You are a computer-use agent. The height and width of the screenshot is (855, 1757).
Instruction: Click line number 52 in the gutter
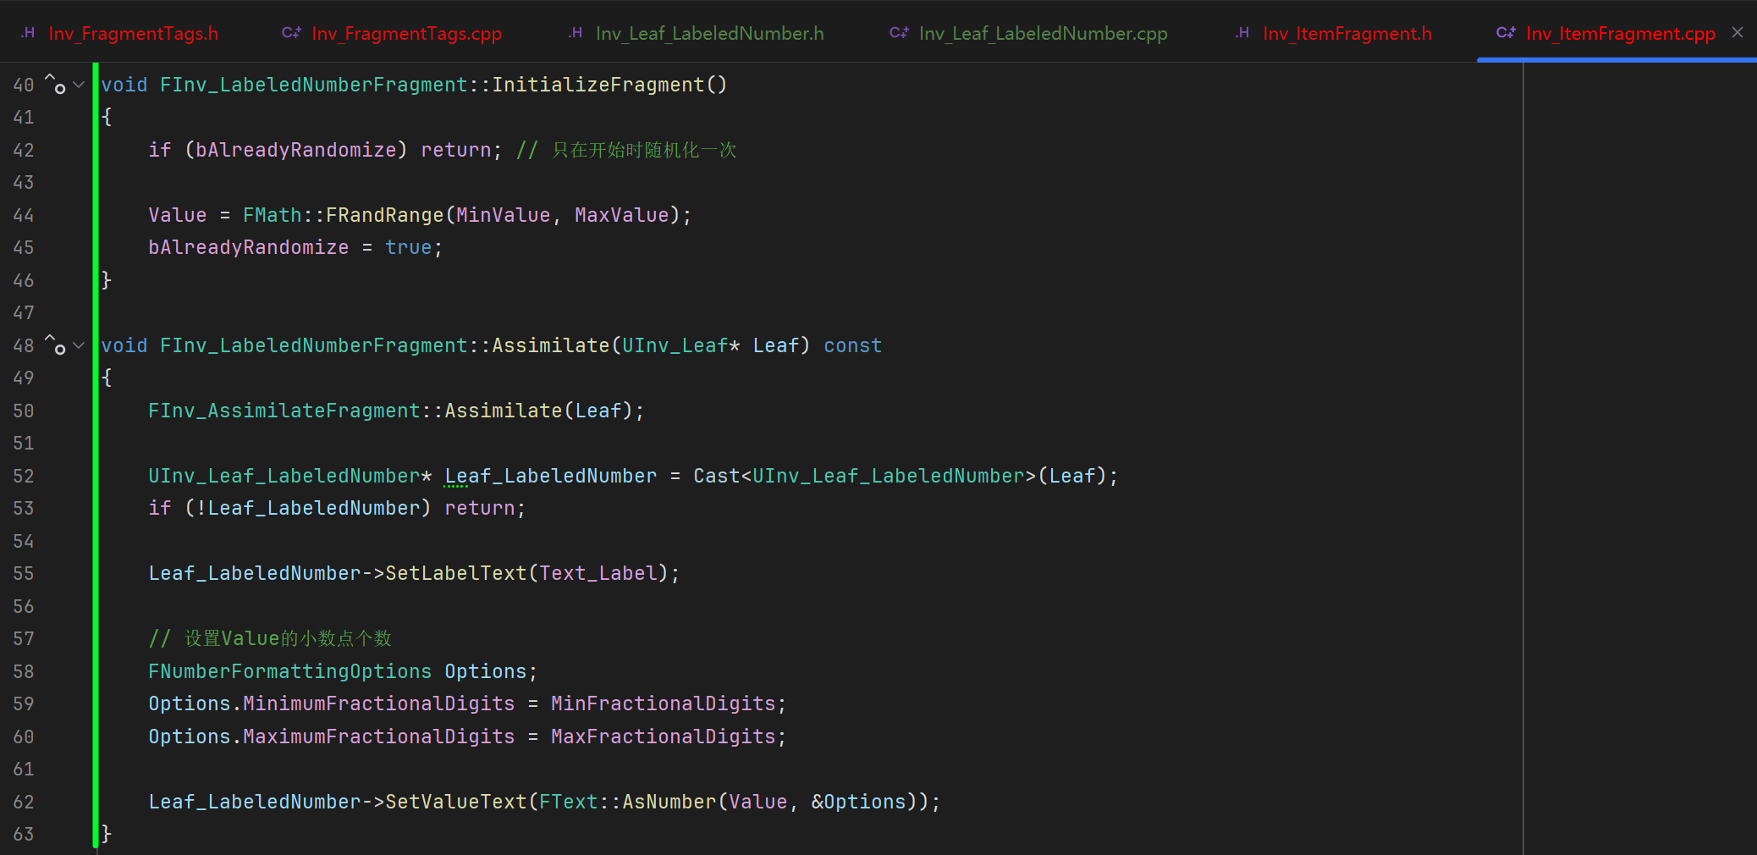[24, 476]
